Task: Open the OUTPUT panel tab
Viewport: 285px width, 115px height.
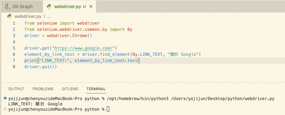Action: pos(16,89)
